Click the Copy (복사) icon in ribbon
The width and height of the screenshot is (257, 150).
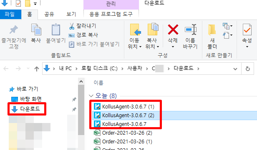36,30
